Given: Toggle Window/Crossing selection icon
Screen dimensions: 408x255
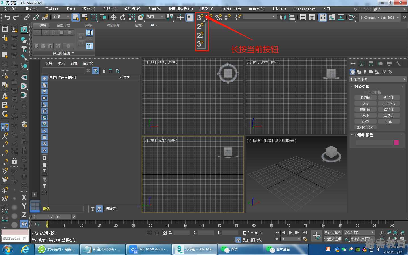Looking at the screenshot, I should 103,17.
